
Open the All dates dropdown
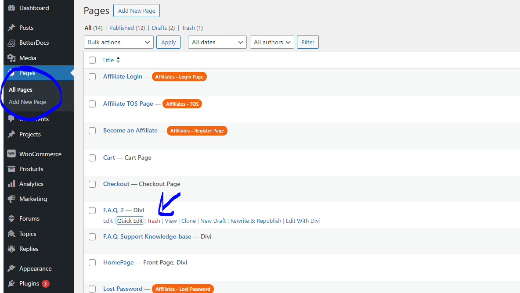[217, 42]
